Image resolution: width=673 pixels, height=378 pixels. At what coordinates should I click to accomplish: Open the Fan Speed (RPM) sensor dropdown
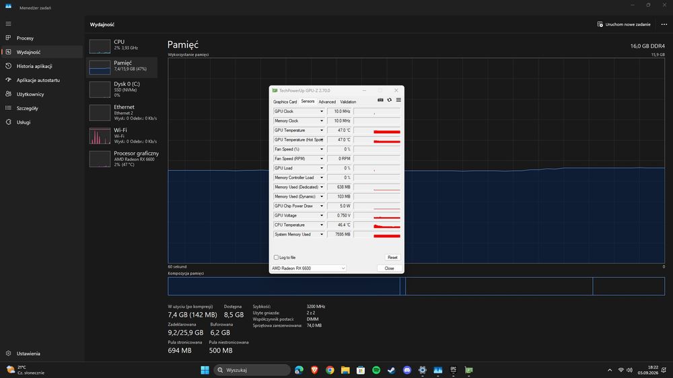[322, 159]
